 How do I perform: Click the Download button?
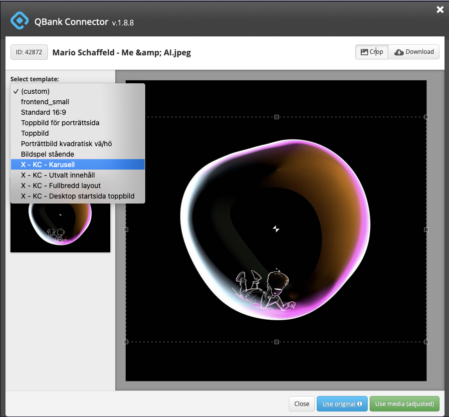(414, 52)
